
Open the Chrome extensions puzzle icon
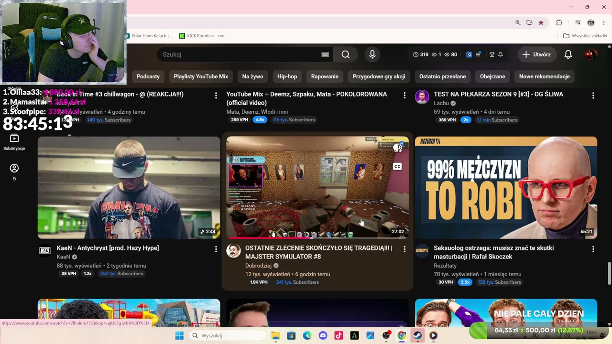pos(559,22)
